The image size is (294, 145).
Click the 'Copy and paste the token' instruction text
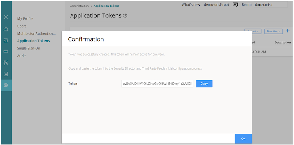point(135,68)
